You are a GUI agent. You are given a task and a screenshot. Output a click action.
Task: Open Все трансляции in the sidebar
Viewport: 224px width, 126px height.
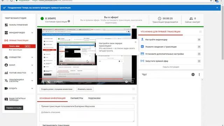tap(15, 50)
